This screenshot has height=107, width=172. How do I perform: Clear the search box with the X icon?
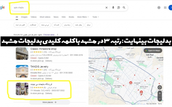point(106,8)
